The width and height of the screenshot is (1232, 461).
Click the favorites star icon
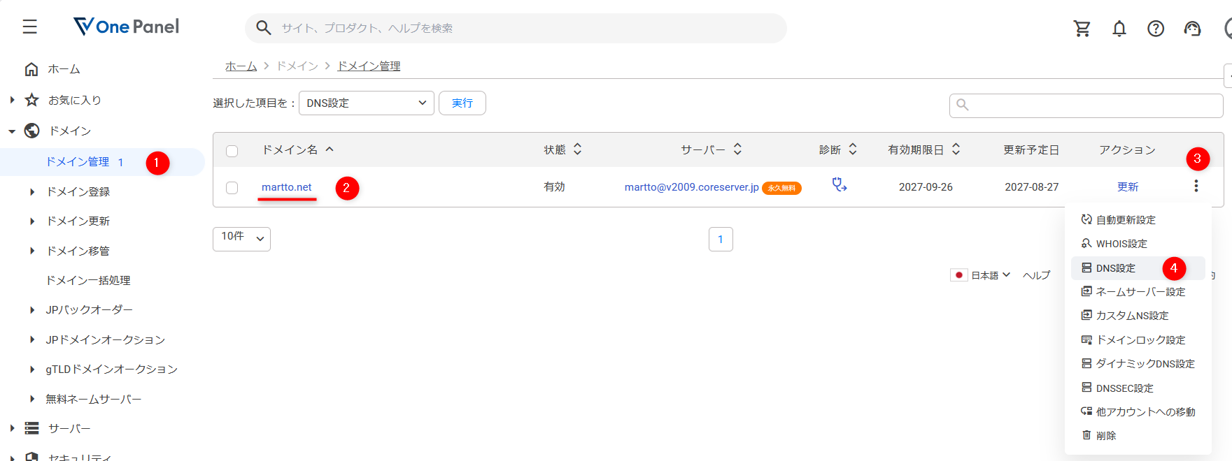(31, 100)
